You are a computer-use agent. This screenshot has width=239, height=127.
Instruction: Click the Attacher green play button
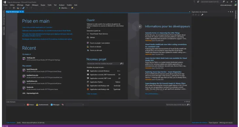[60, 8]
